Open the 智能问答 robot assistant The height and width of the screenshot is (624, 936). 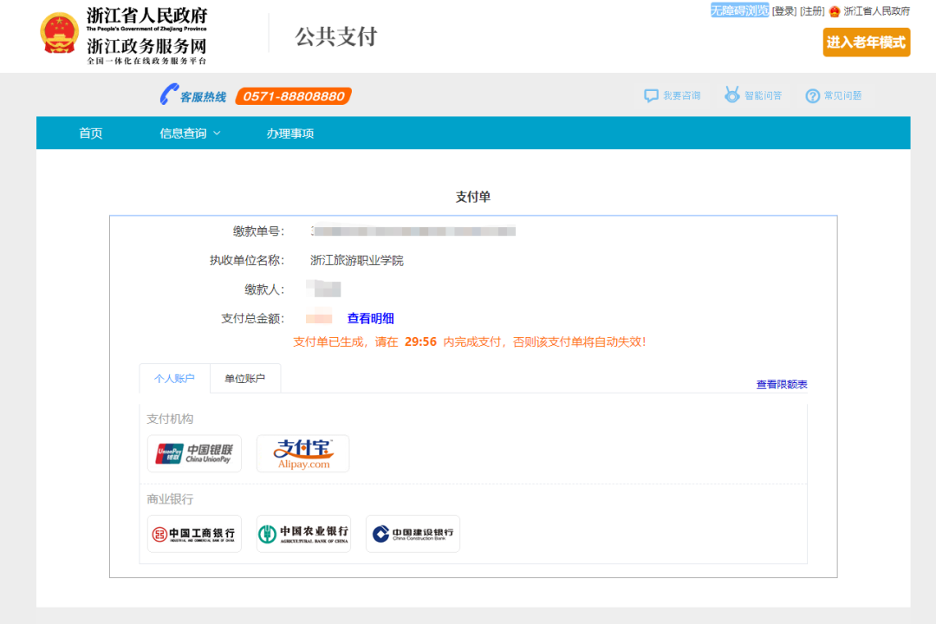click(732, 95)
